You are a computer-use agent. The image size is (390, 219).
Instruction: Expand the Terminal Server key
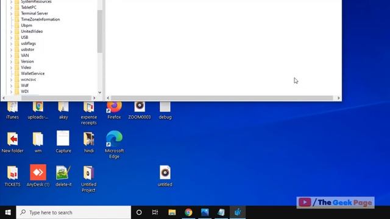pos(11,13)
